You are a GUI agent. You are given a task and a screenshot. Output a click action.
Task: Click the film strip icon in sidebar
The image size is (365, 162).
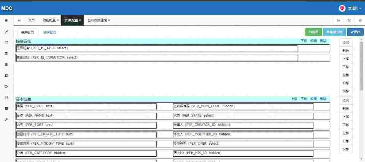[6, 98]
